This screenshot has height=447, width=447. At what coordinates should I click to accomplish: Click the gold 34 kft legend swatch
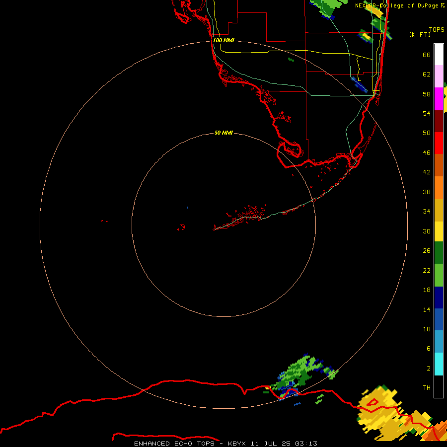click(x=439, y=210)
